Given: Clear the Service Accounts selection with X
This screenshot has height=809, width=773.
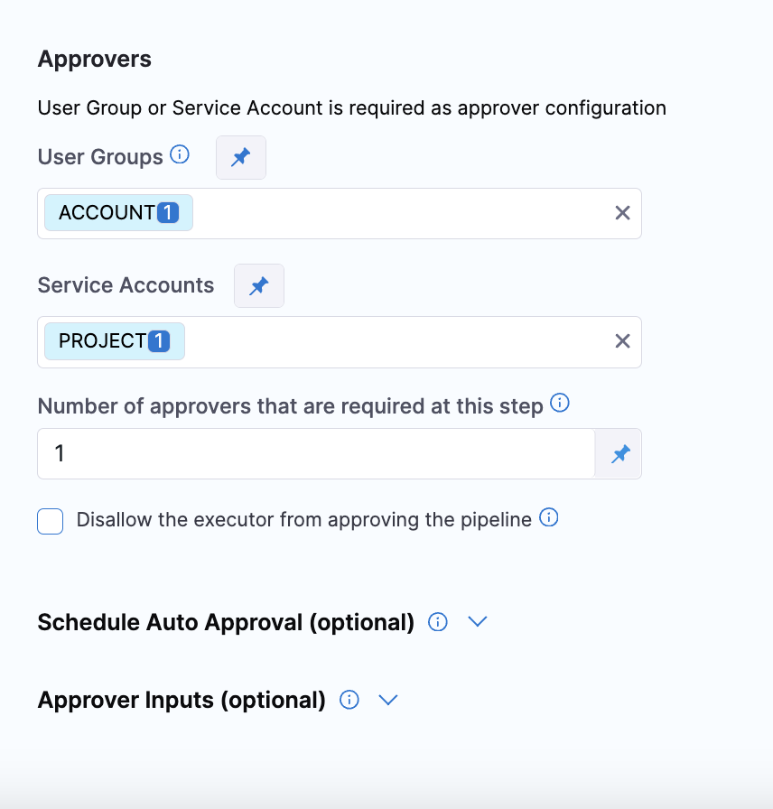Looking at the screenshot, I should (x=622, y=341).
